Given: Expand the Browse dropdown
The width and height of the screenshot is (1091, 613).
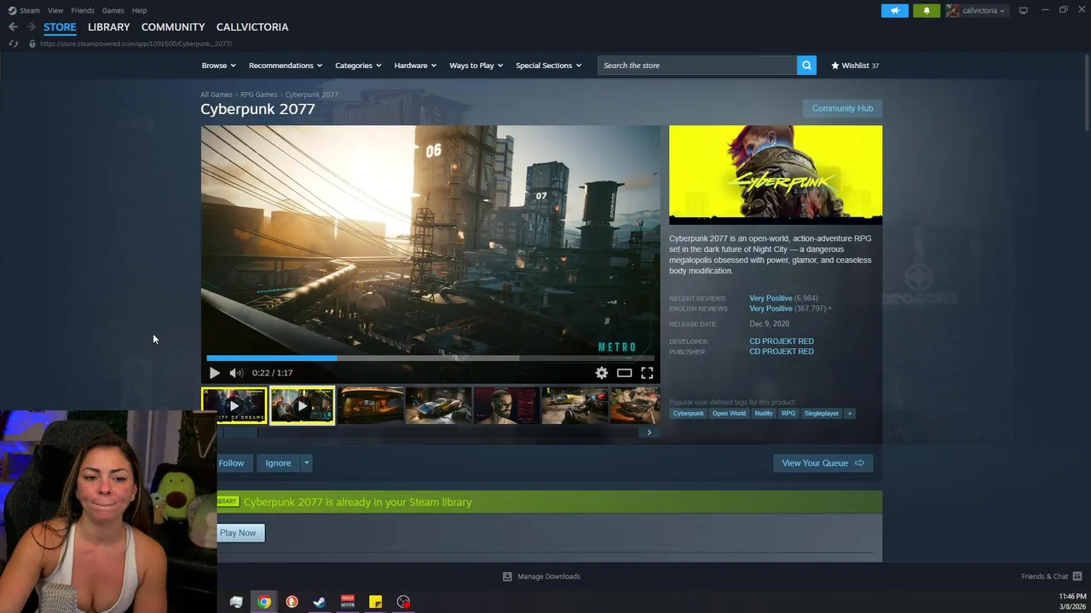Looking at the screenshot, I should [219, 66].
